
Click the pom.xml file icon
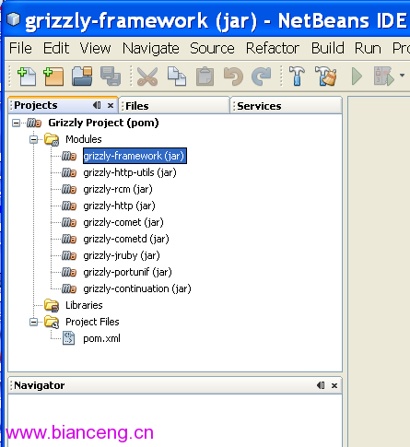[68, 338]
